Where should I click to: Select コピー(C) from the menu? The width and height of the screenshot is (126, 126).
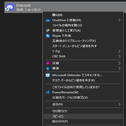click(x=83, y=116)
